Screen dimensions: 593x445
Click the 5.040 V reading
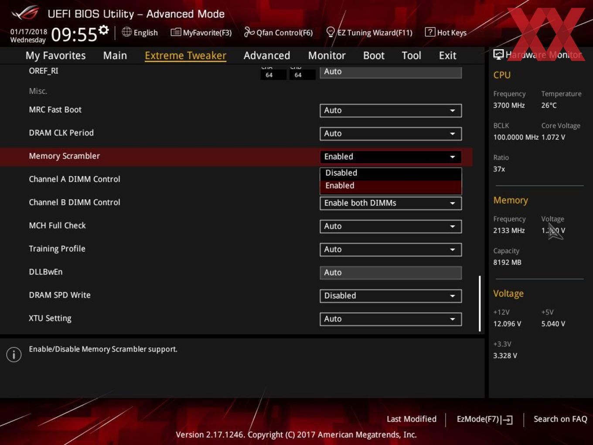(553, 324)
